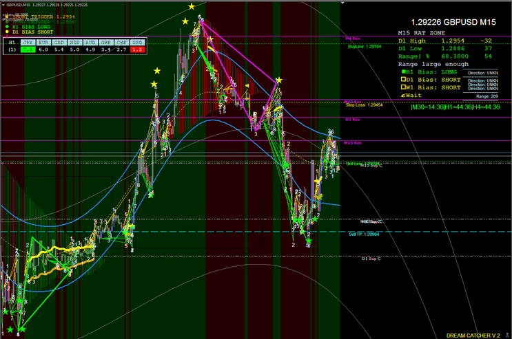512x339 pixels.
Task: Click the H1 timeframe label in the strength table
Action: click(12, 43)
